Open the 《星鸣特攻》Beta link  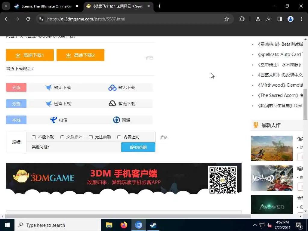(280, 44)
